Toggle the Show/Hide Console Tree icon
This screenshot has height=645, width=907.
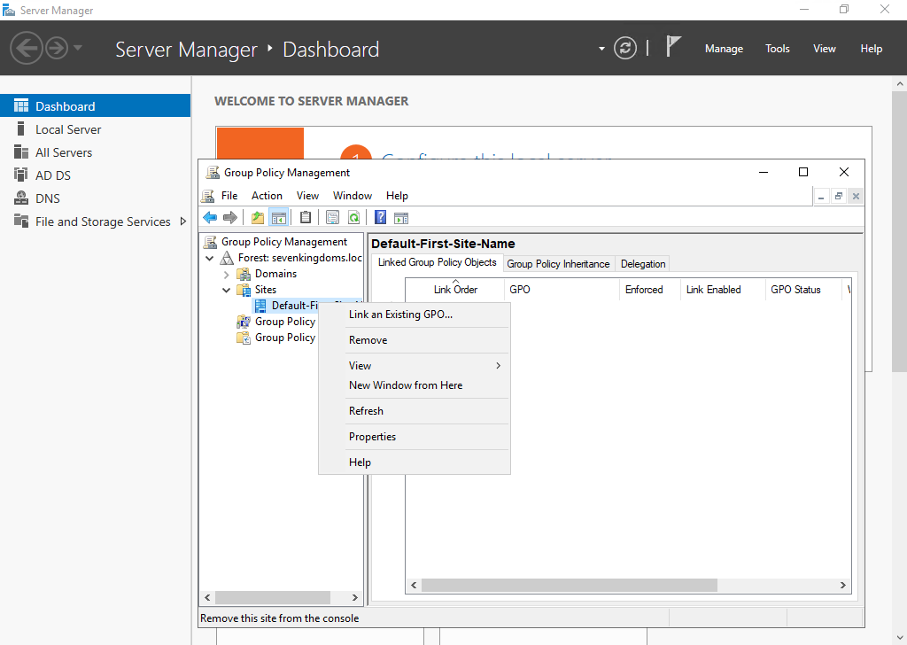coord(278,218)
